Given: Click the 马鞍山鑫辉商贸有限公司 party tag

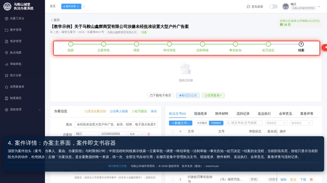Looking at the screenshot, I should click(122, 33).
